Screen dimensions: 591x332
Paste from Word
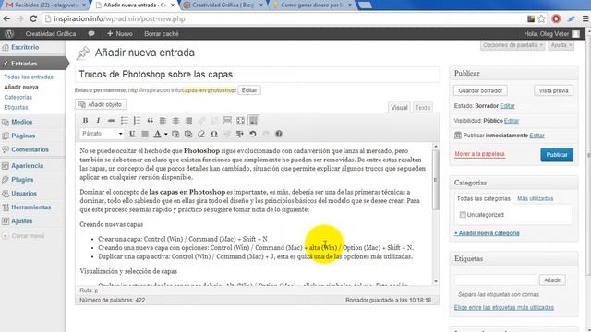pyautogui.click(x=188, y=134)
